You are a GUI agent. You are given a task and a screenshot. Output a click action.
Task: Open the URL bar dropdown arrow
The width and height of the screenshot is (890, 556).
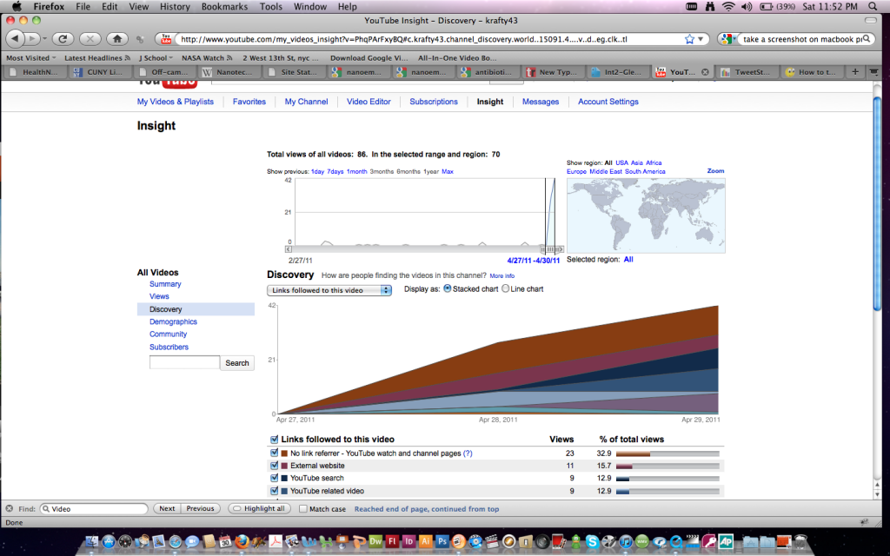[x=701, y=39]
